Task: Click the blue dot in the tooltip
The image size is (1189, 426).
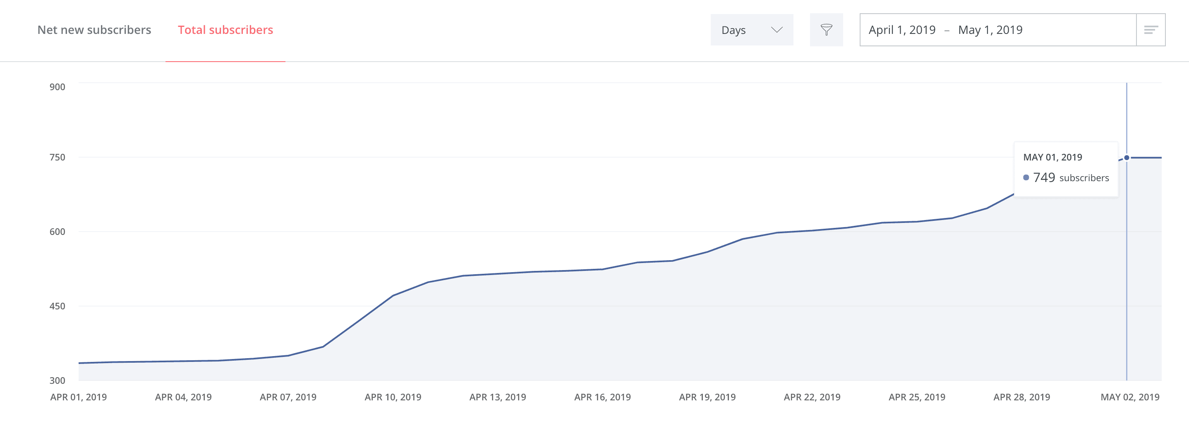Action: [1026, 178]
